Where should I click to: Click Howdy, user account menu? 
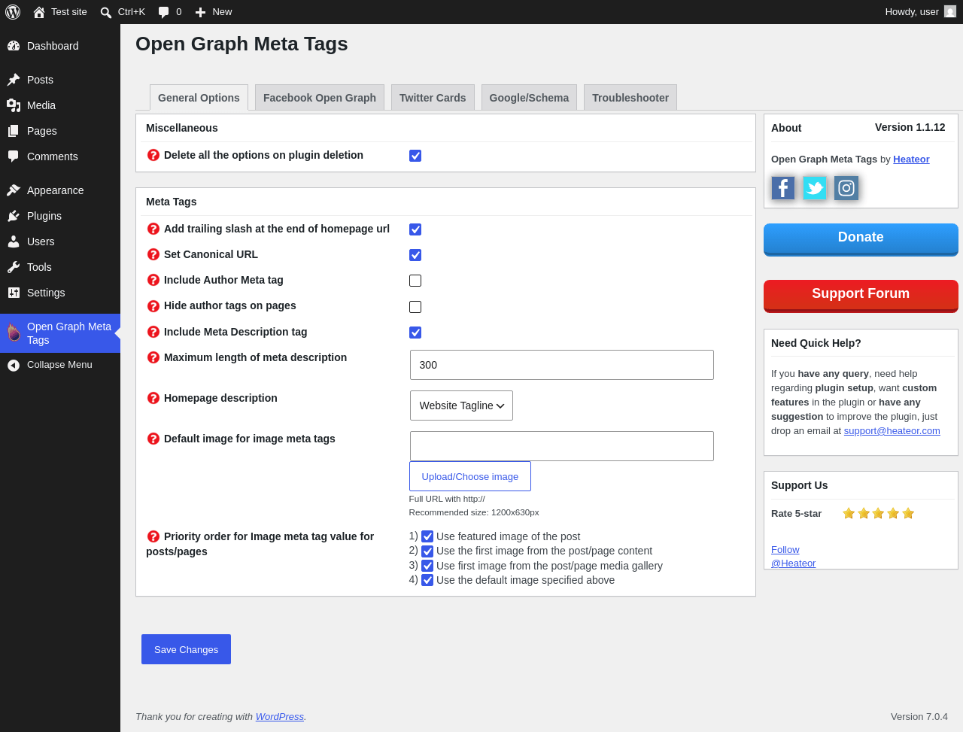tap(920, 12)
